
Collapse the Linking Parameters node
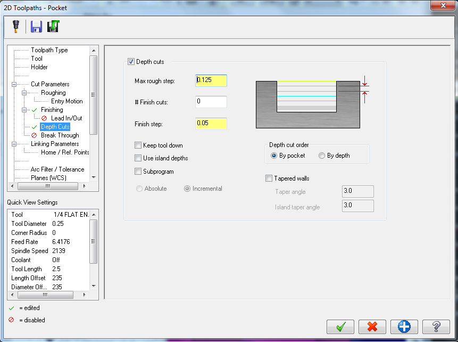tap(14, 144)
